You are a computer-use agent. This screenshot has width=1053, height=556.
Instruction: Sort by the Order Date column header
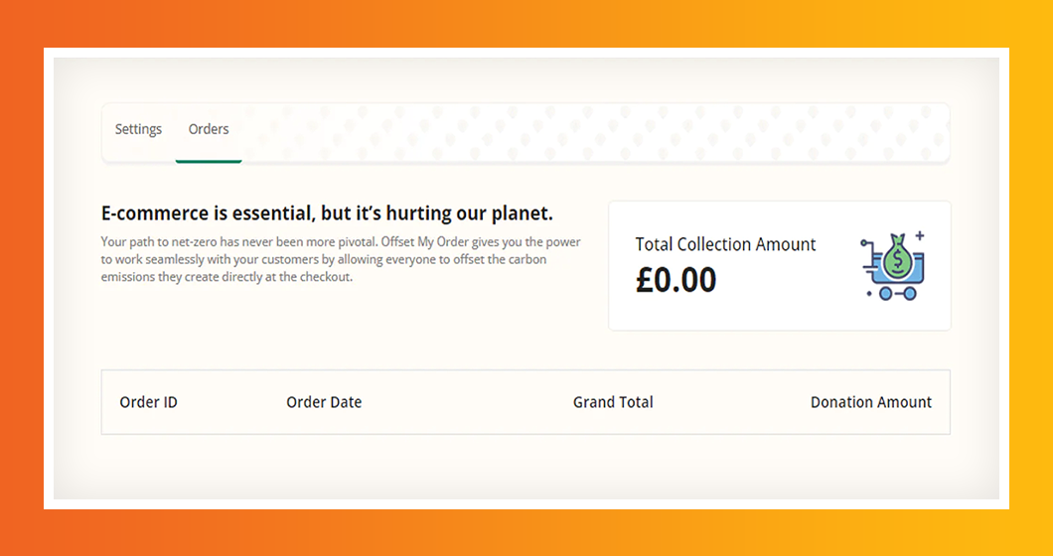(324, 403)
